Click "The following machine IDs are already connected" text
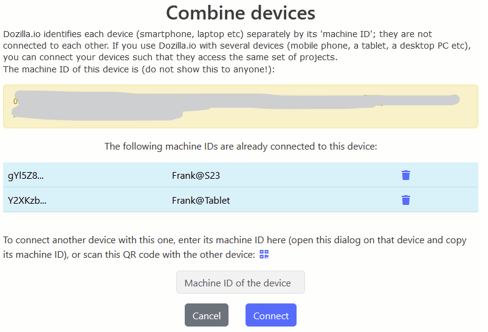Image resolution: width=488 pixels, height=332 pixels. 241,147
